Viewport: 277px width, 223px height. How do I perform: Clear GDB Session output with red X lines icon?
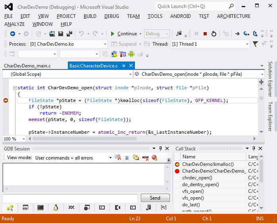point(118,157)
